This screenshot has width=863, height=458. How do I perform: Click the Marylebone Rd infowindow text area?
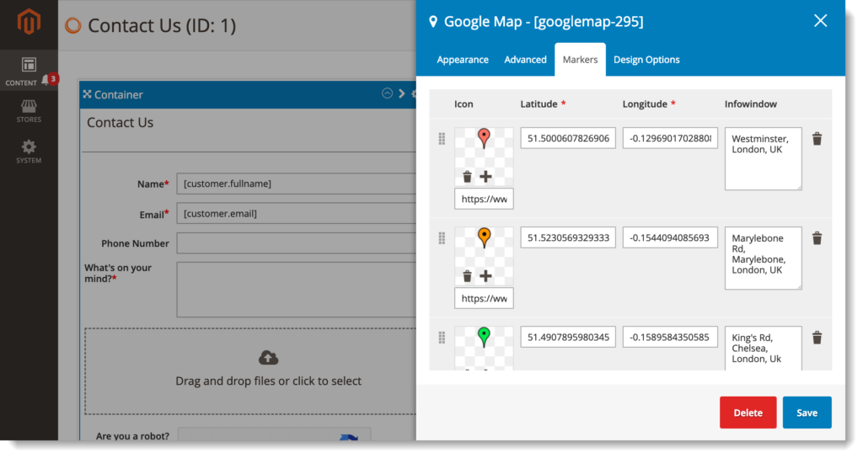pos(763,258)
